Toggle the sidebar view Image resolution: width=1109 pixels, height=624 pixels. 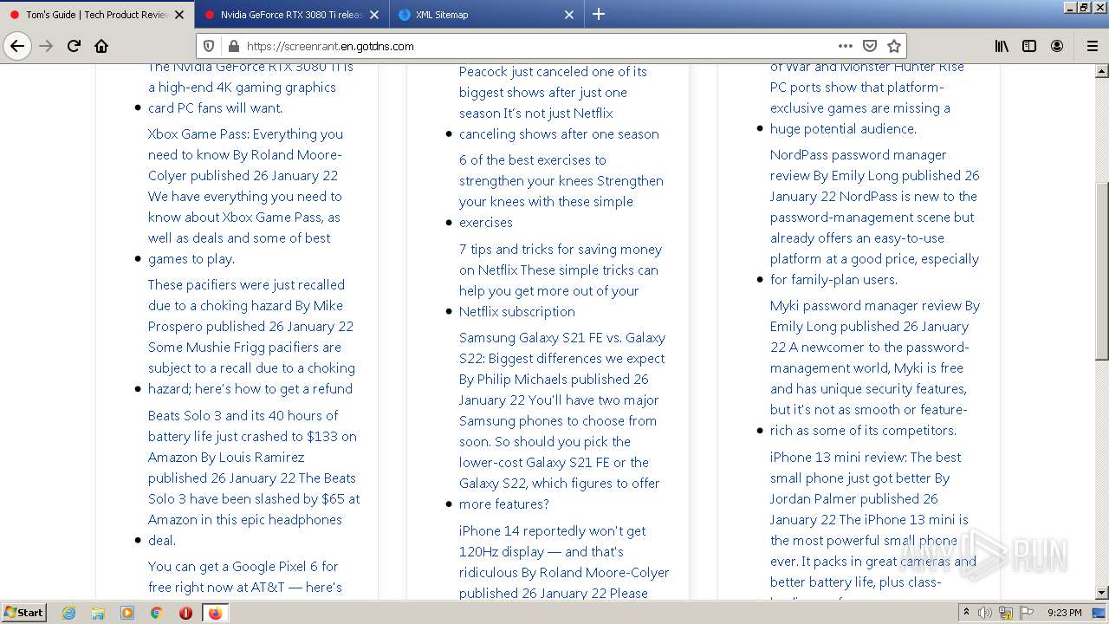(x=1029, y=46)
